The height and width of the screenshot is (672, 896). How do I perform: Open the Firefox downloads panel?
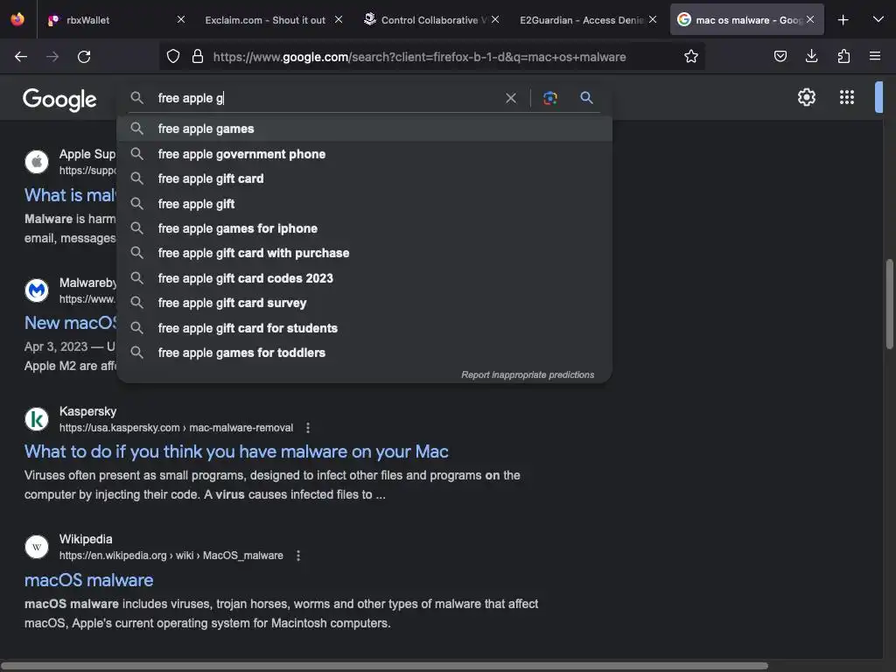point(811,56)
